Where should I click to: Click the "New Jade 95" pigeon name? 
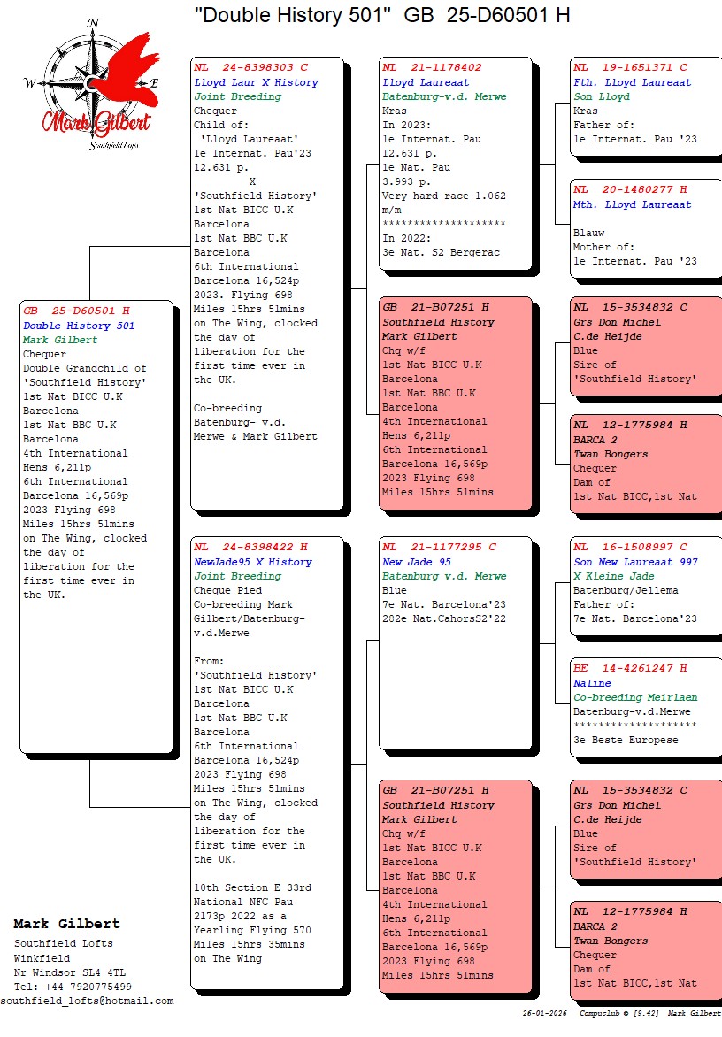pos(417,562)
